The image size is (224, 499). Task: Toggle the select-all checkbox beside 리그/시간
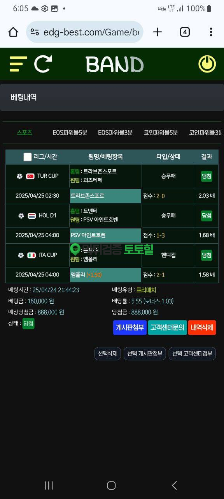click(28, 157)
